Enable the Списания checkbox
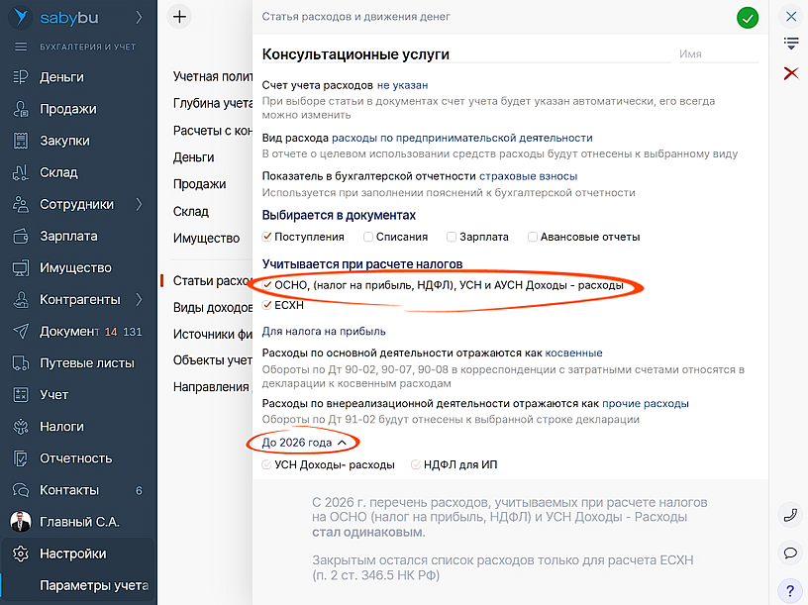Screen dimensions: 808x605 [x=368, y=237]
